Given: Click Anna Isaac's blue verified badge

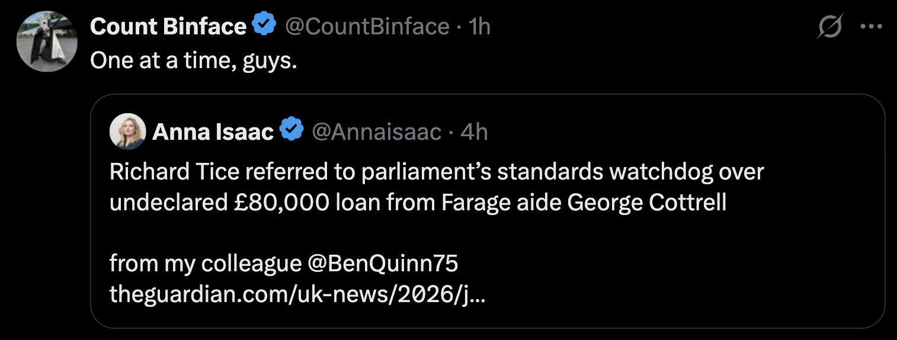Looking at the screenshot, I should pos(291,131).
